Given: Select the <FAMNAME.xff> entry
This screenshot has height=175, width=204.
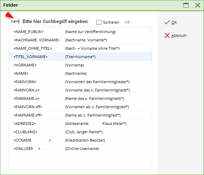Looking at the screenshot, I should click(x=80, y=115).
